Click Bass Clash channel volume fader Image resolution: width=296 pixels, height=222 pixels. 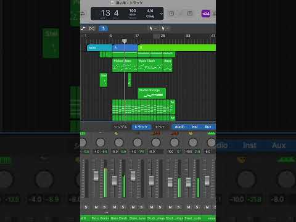pos(114,181)
